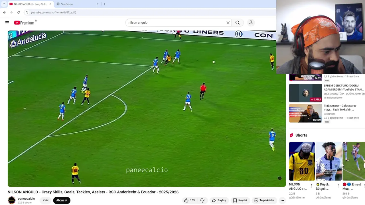Share the video via Paylaş
This screenshot has width=365, height=205.
219,200
